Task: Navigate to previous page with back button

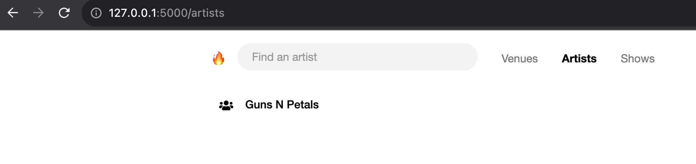Action: (13, 13)
